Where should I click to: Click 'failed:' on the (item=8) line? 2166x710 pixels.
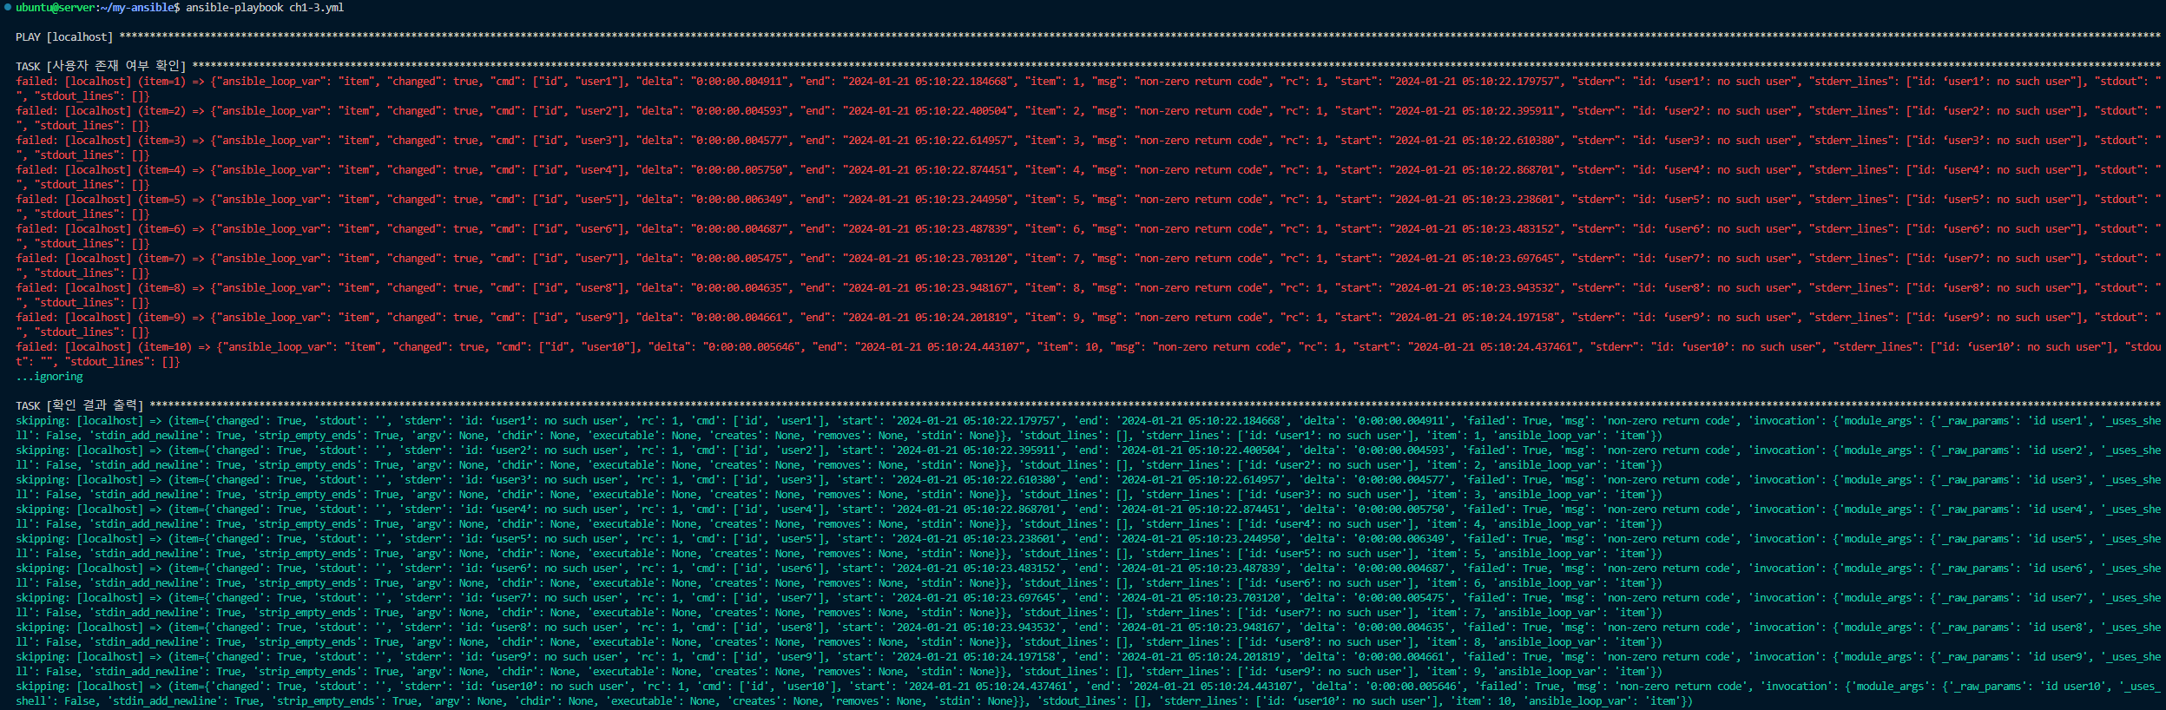click(37, 287)
